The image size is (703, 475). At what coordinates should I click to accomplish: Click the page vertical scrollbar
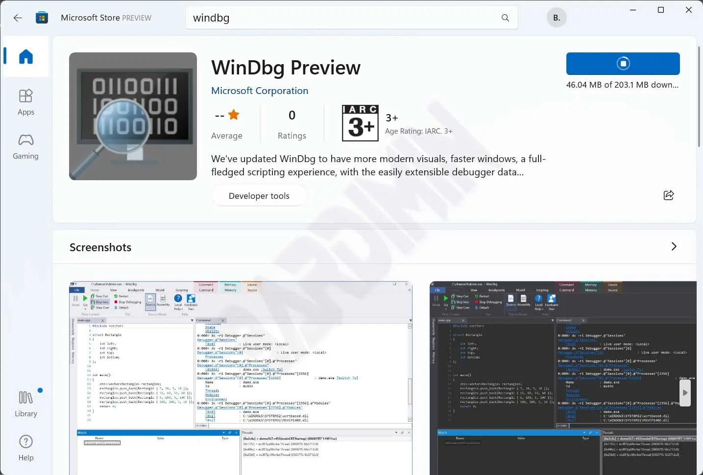pyautogui.click(x=699, y=98)
